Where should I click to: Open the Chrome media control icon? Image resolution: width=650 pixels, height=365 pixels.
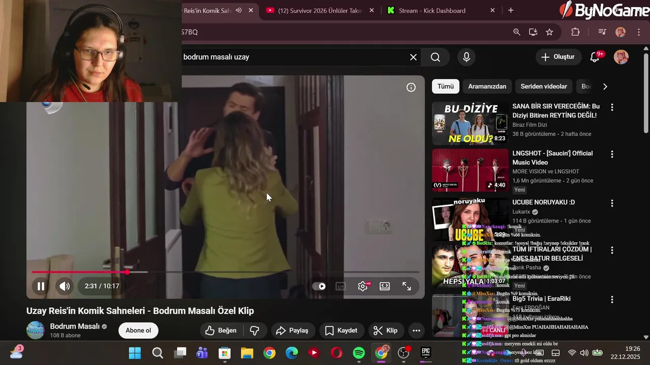pos(602,32)
